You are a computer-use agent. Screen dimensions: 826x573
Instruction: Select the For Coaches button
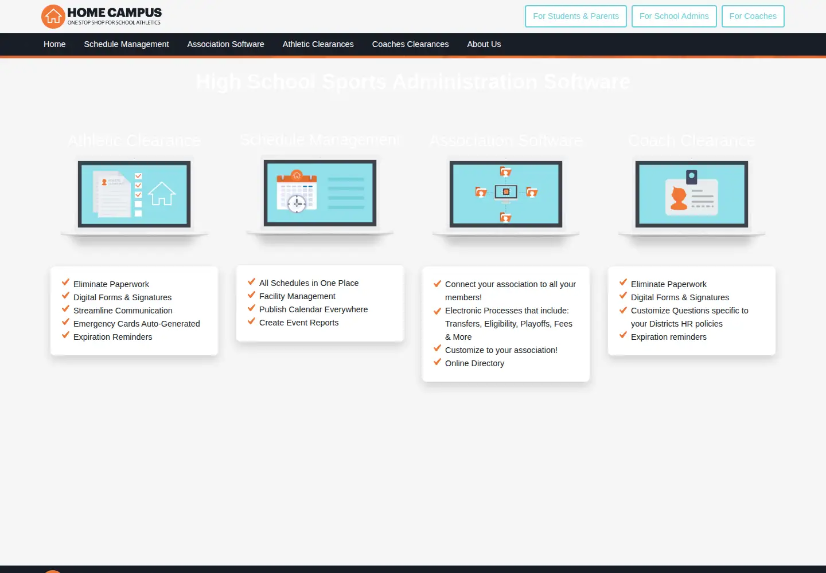(753, 16)
